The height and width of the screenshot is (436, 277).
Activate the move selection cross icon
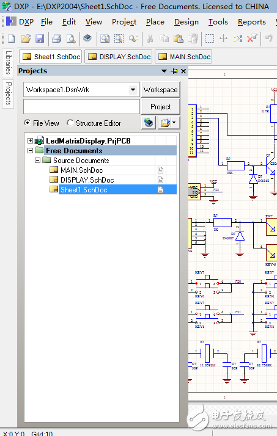tap(224, 38)
